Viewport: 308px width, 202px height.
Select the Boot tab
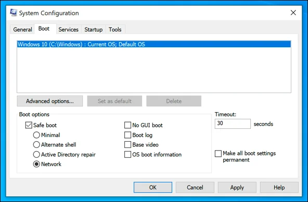point(45,29)
